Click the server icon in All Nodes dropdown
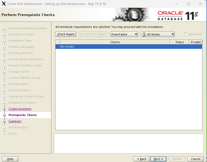207x162 pixels. (x=144, y=34)
